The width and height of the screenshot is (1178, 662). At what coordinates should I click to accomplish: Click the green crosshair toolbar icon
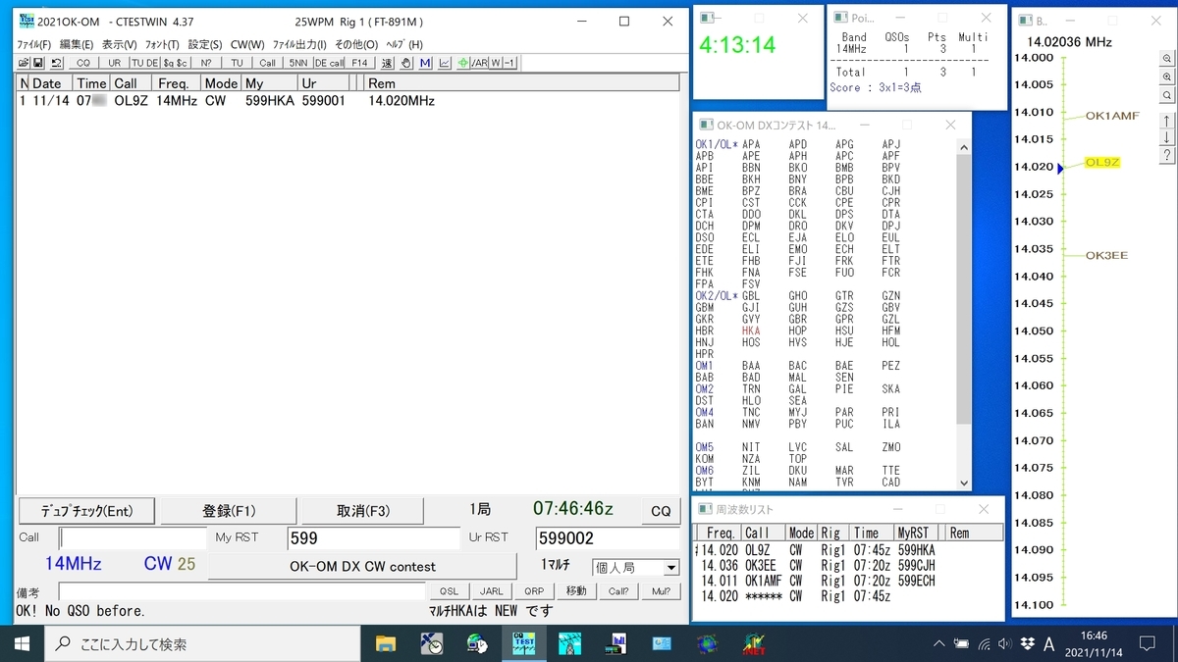coord(463,63)
